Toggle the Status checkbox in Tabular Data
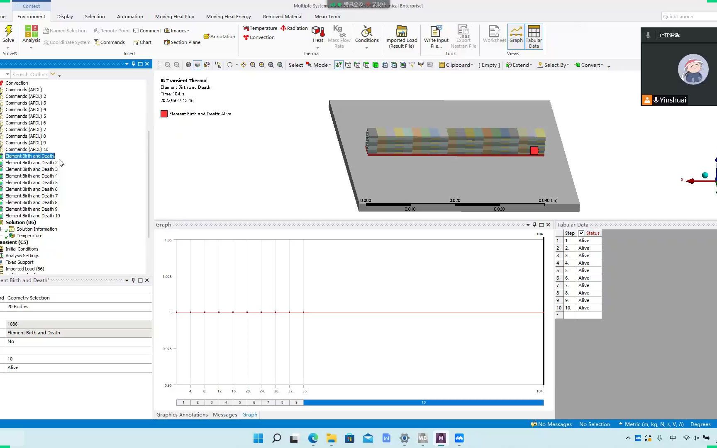The width and height of the screenshot is (717, 448). click(582, 233)
